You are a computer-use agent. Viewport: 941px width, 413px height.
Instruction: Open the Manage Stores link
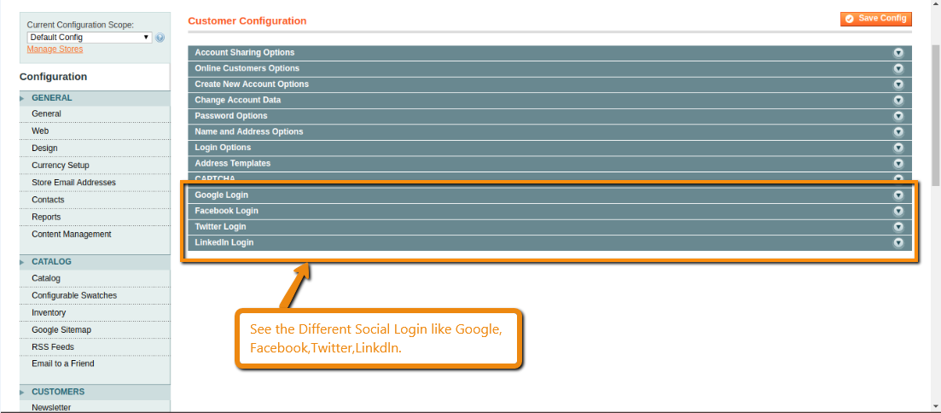pos(55,49)
